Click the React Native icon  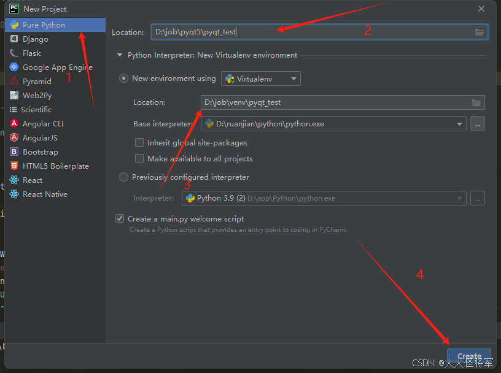(x=14, y=194)
